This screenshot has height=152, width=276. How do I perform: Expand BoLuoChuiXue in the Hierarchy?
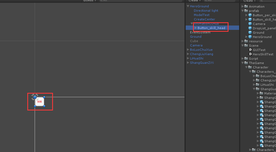[188, 50]
